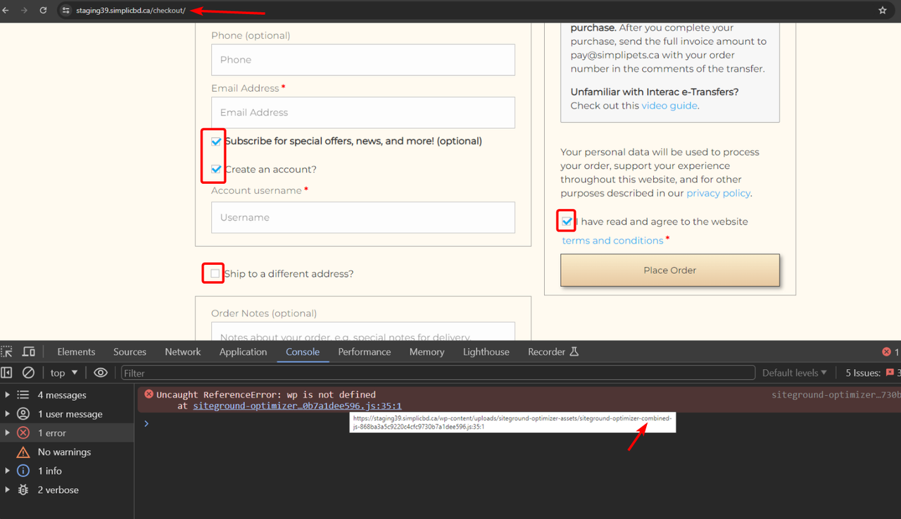
Task: Expand the 1 error group arrow
Action: tap(8, 433)
